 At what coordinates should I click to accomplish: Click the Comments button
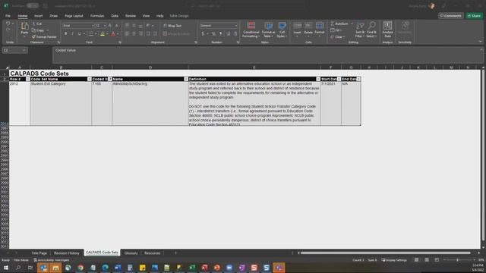450,16
